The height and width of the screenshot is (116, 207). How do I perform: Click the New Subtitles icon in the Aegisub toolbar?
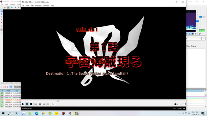(1, 8)
